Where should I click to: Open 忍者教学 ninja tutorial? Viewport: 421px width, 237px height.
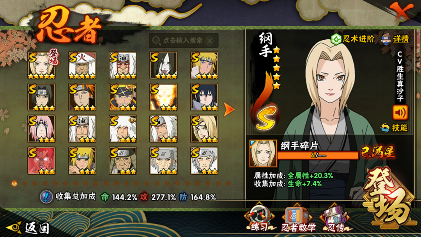coord(298,218)
